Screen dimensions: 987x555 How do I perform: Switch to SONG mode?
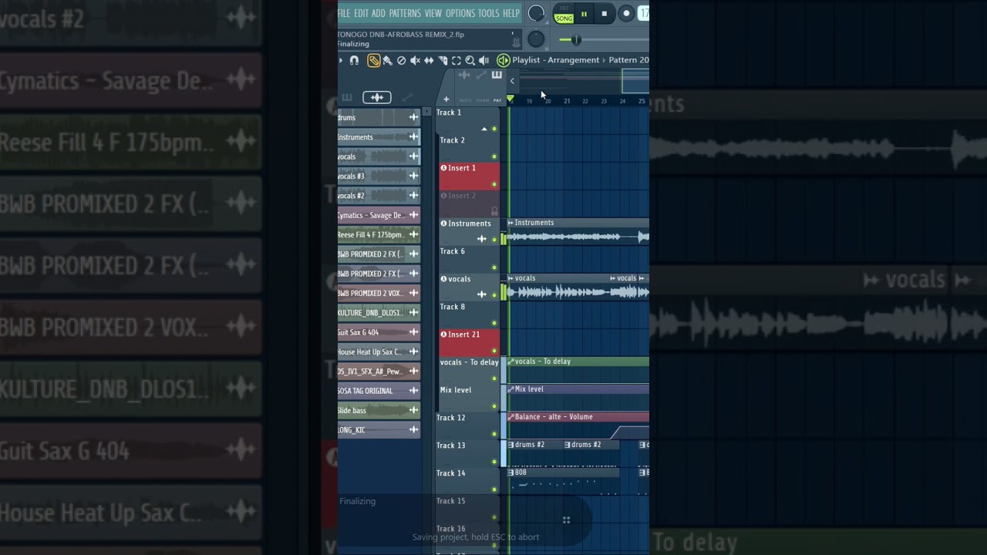point(564,18)
